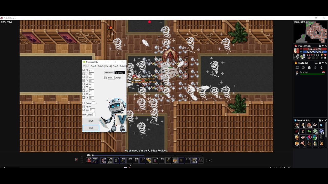This screenshot has height=184, width=328.
Task: Toggle the lock on Batalha panel
Action: pos(320,63)
